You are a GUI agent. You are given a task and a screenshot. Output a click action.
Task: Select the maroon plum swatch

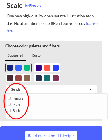56,78
